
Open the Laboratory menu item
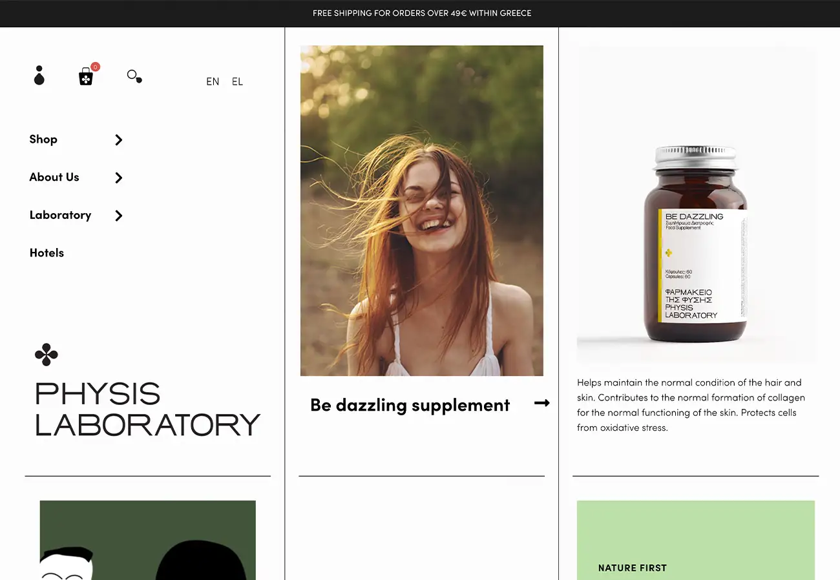(60, 215)
